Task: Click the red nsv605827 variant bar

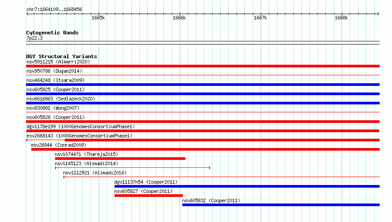Action: (x=148, y=196)
